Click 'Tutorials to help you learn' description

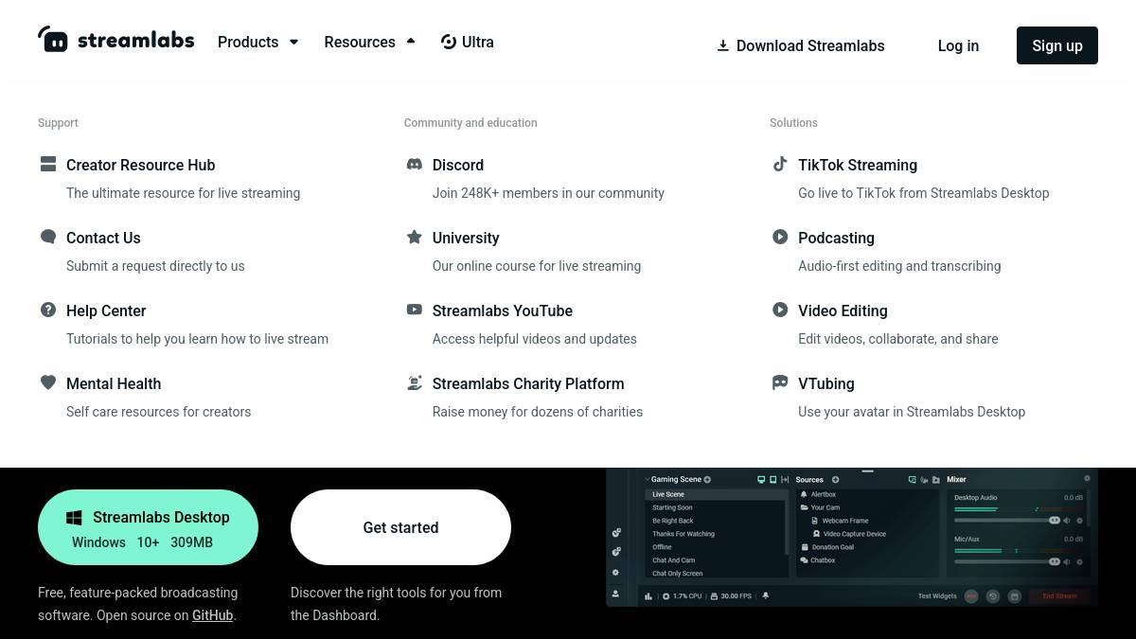(x=197, y=339)
